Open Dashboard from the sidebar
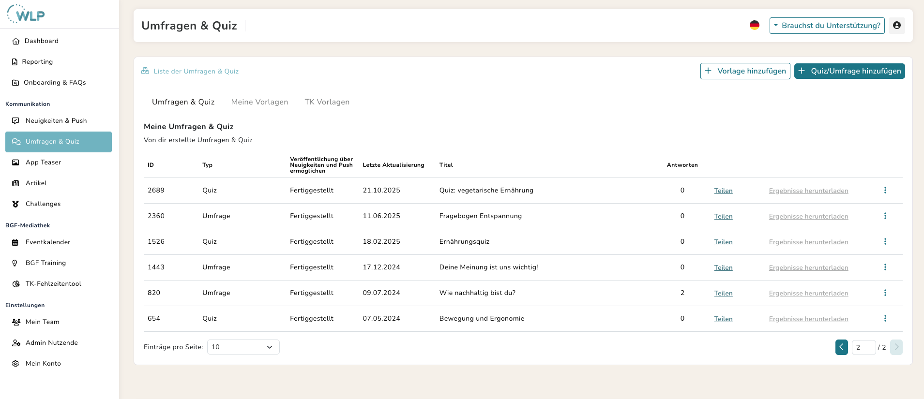 [41, 41]
